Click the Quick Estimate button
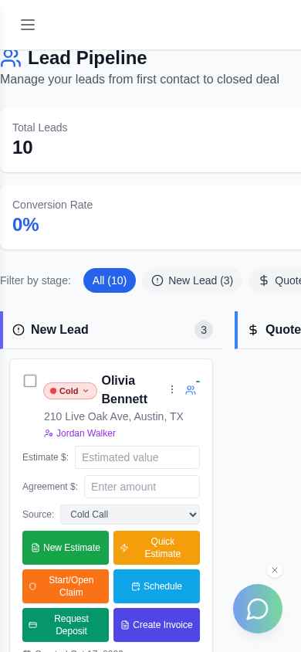Image resolution: width=301 pixels, height=652 pixels. click(157, 548)
